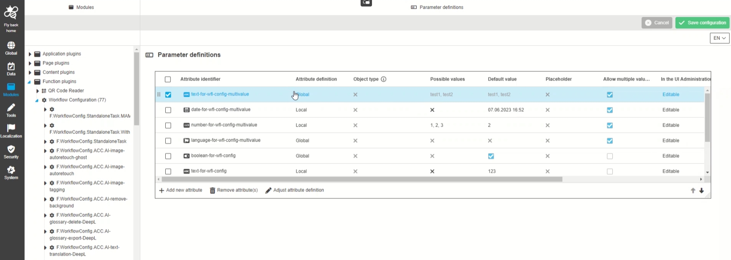
Task: Click the table's horizontal scrollbar
Action: 361,179
